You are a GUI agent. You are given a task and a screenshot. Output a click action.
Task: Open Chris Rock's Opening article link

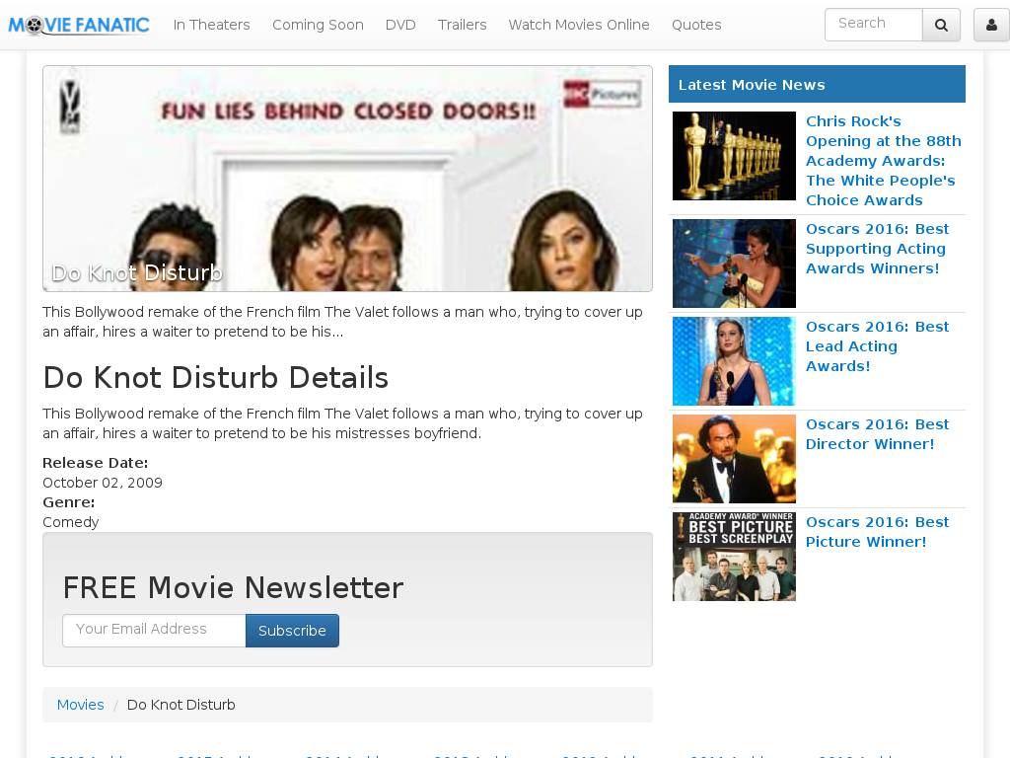883,161
